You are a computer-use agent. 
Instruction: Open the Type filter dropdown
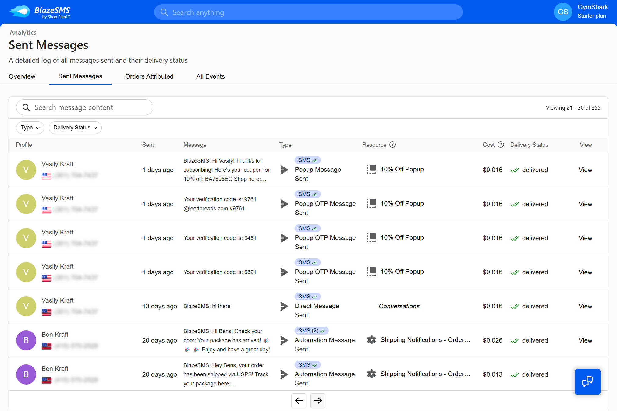[30, 128]
